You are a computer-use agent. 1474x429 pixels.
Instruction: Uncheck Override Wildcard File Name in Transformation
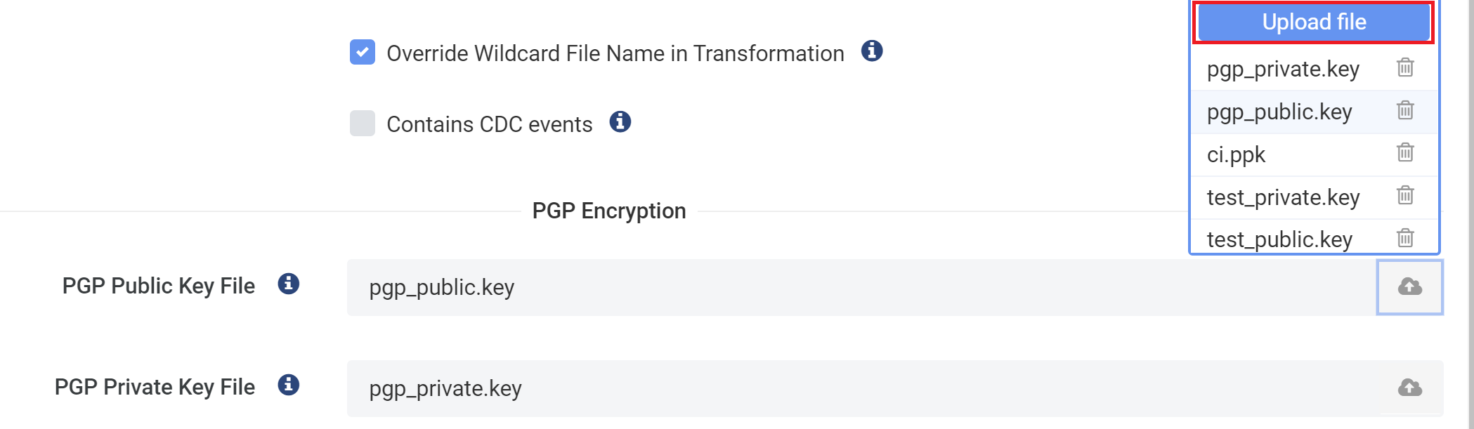(x=362, y=52)
